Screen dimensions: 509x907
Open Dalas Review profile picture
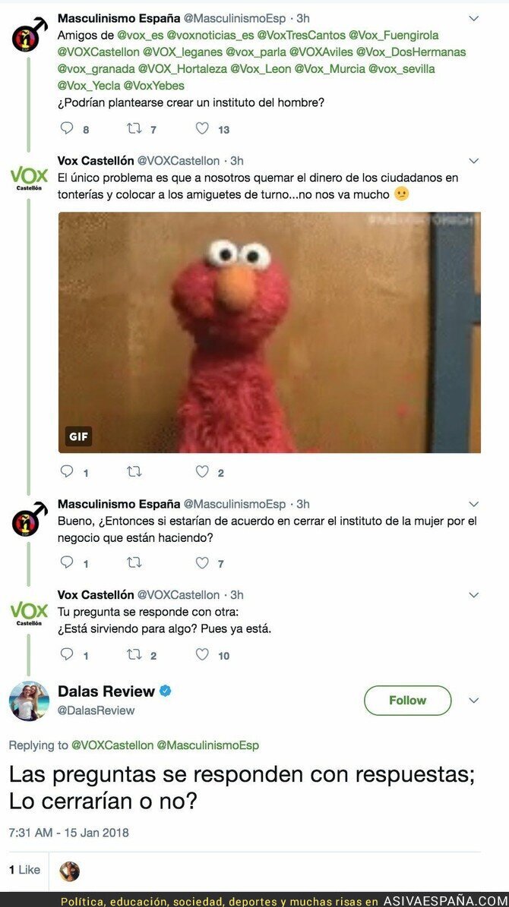coord(29,701)
